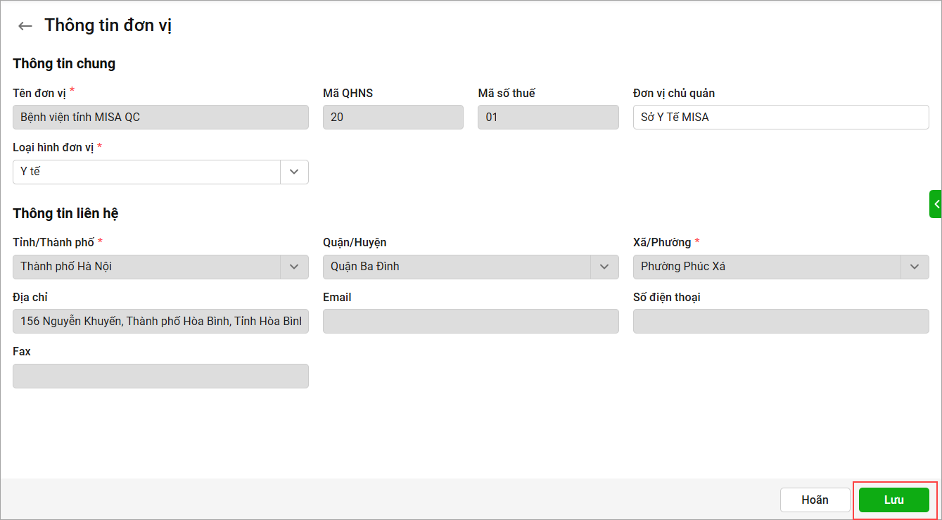The height and width of the screenshot is (520, 942).
Task: Open the Loại hình đơn vị dropdown arrow
Action: click(x=294, y=172)
